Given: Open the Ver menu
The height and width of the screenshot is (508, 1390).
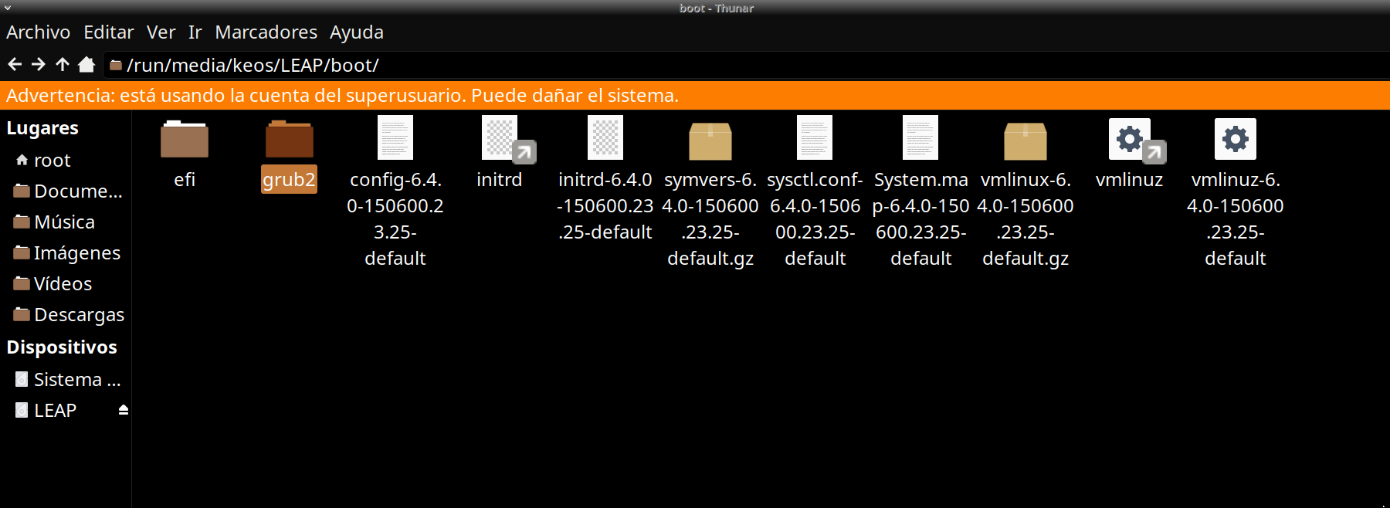Looking at the screenshot, I should pos(161,32).
